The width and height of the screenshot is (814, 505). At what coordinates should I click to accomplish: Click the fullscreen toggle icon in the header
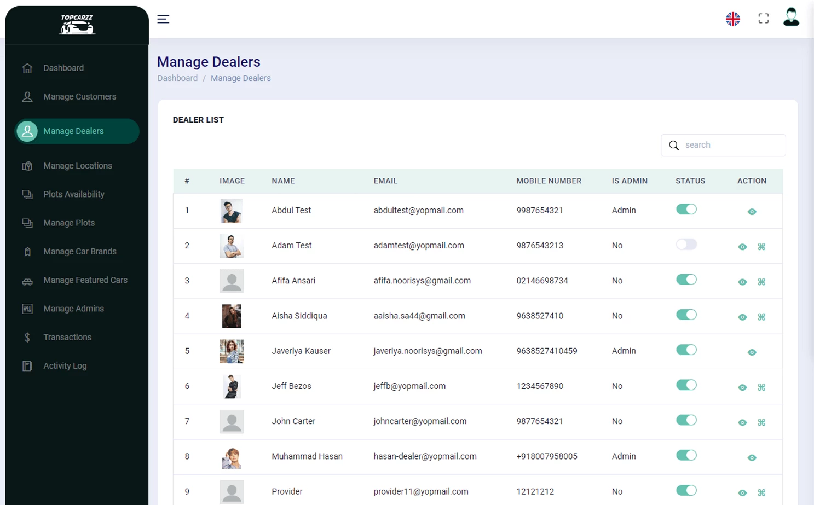click(763, 18)
